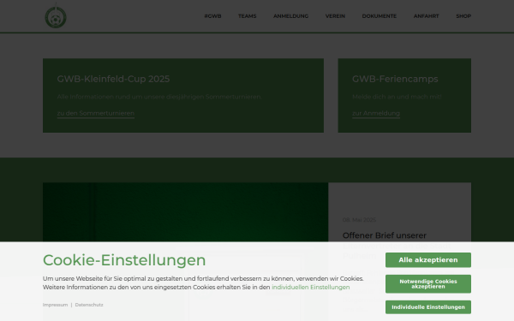Open the Impressum link
The height and width of the screenshot is (321, 514).
tap(55, 305)
